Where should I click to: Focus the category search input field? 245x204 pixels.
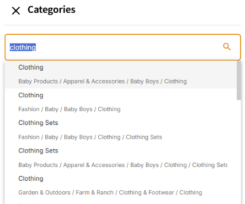(x=122, y=47)
